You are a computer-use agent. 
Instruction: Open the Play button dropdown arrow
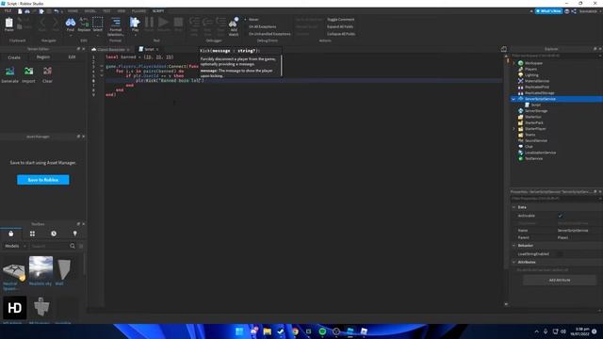pyautogui.click(x=135, y=36)
